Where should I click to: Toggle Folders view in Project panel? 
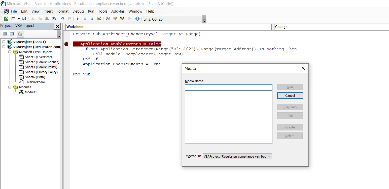(x=20, y=34)
